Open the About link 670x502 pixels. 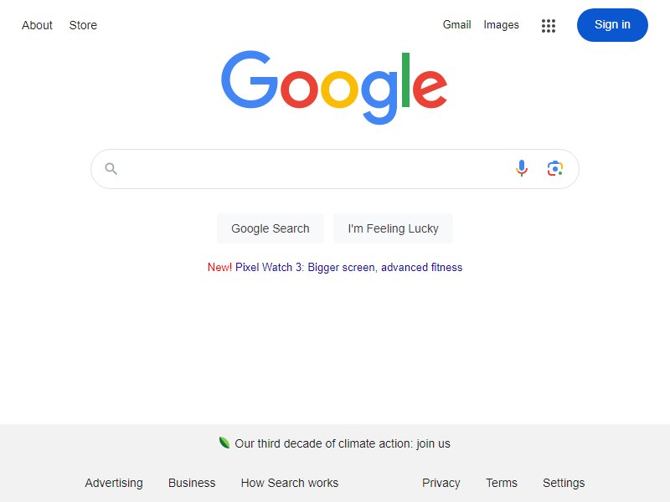tap(37, 25)
